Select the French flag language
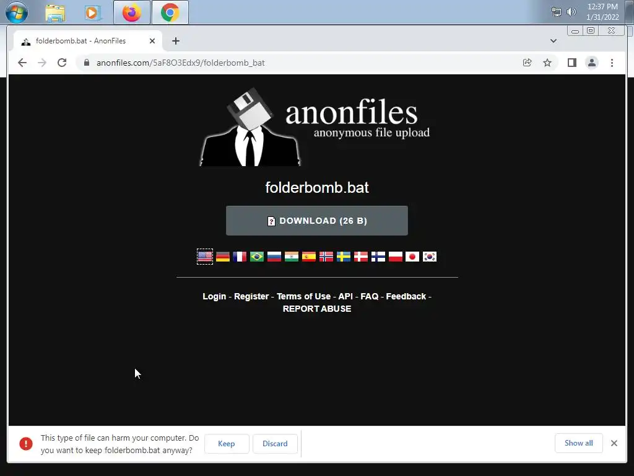This screenshot has width=634, height=476. point(240,257)
